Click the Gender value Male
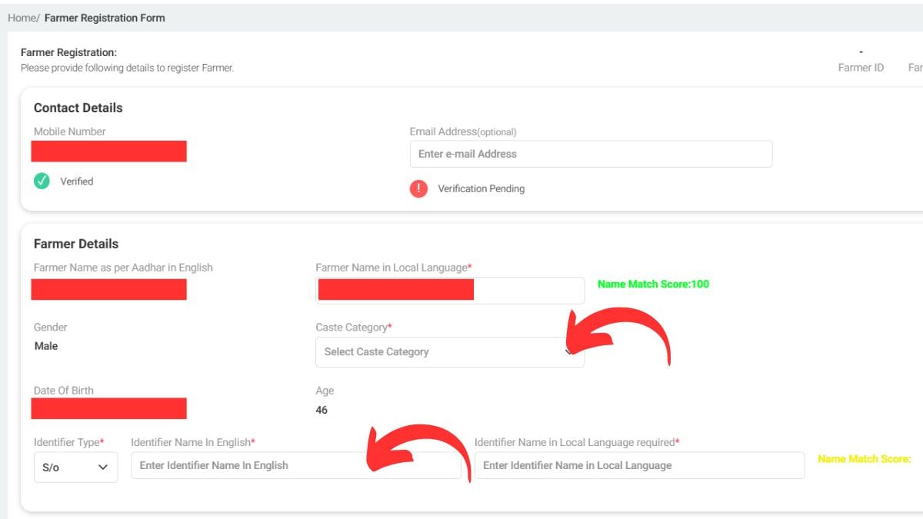The height and width of the screenshot is (519, 923). (x=46, y=346)
